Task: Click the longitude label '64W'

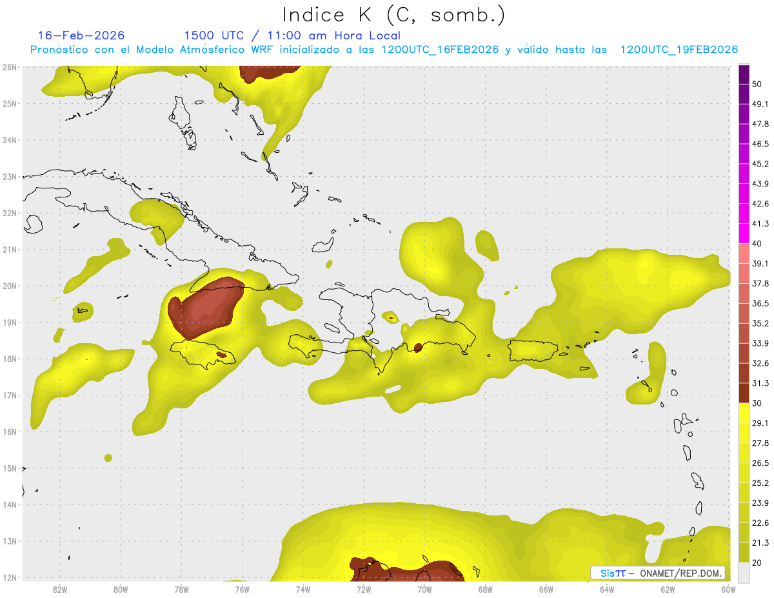Action: (x=607, y=590)
